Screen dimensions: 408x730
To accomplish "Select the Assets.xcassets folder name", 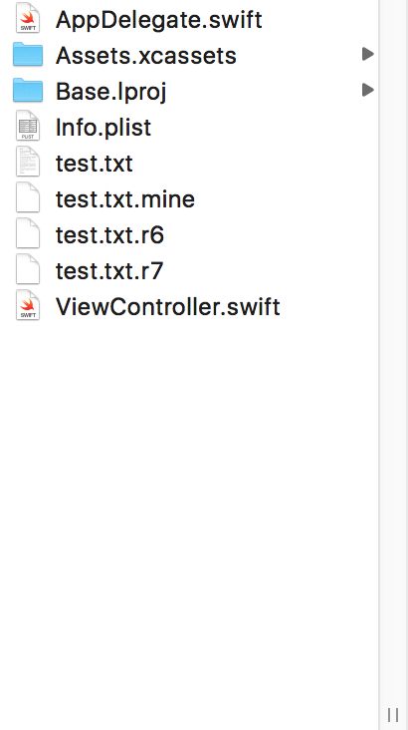I will (146, 56).
